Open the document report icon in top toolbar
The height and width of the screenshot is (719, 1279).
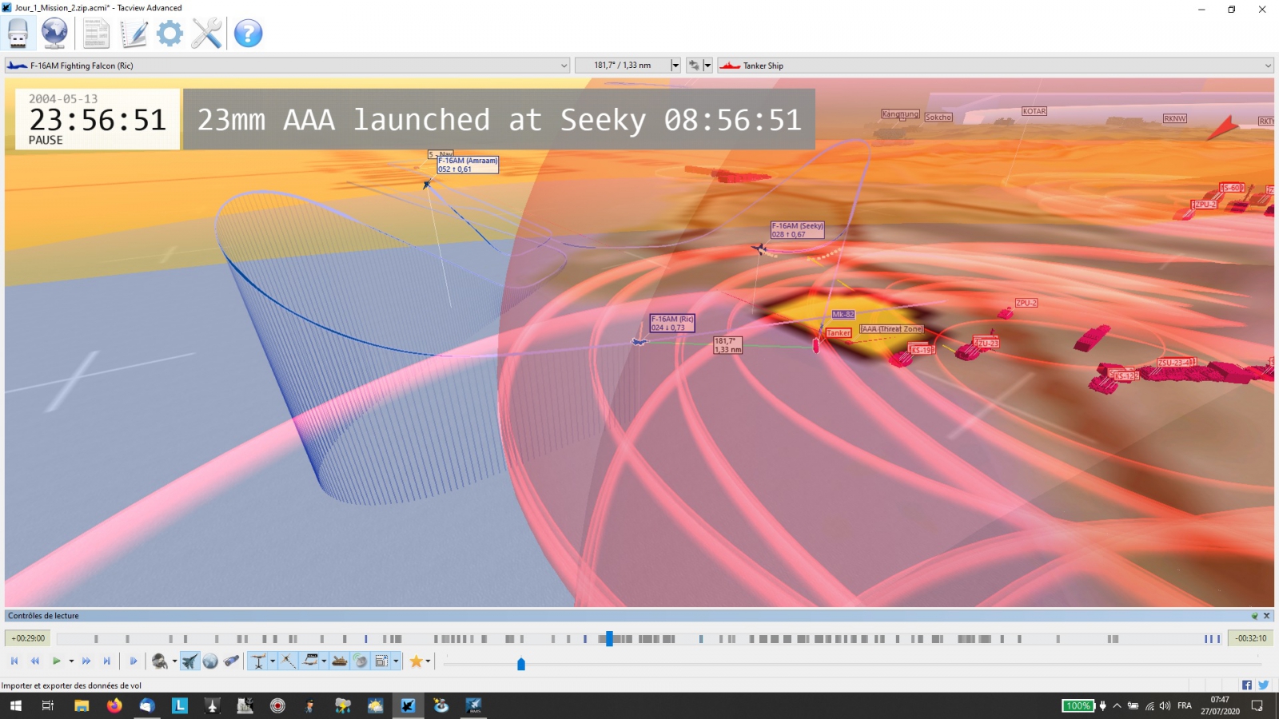coord(97,34)
